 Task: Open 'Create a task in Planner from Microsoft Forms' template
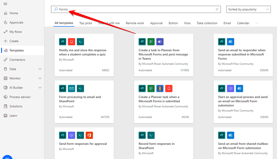(x=163, y=54)
